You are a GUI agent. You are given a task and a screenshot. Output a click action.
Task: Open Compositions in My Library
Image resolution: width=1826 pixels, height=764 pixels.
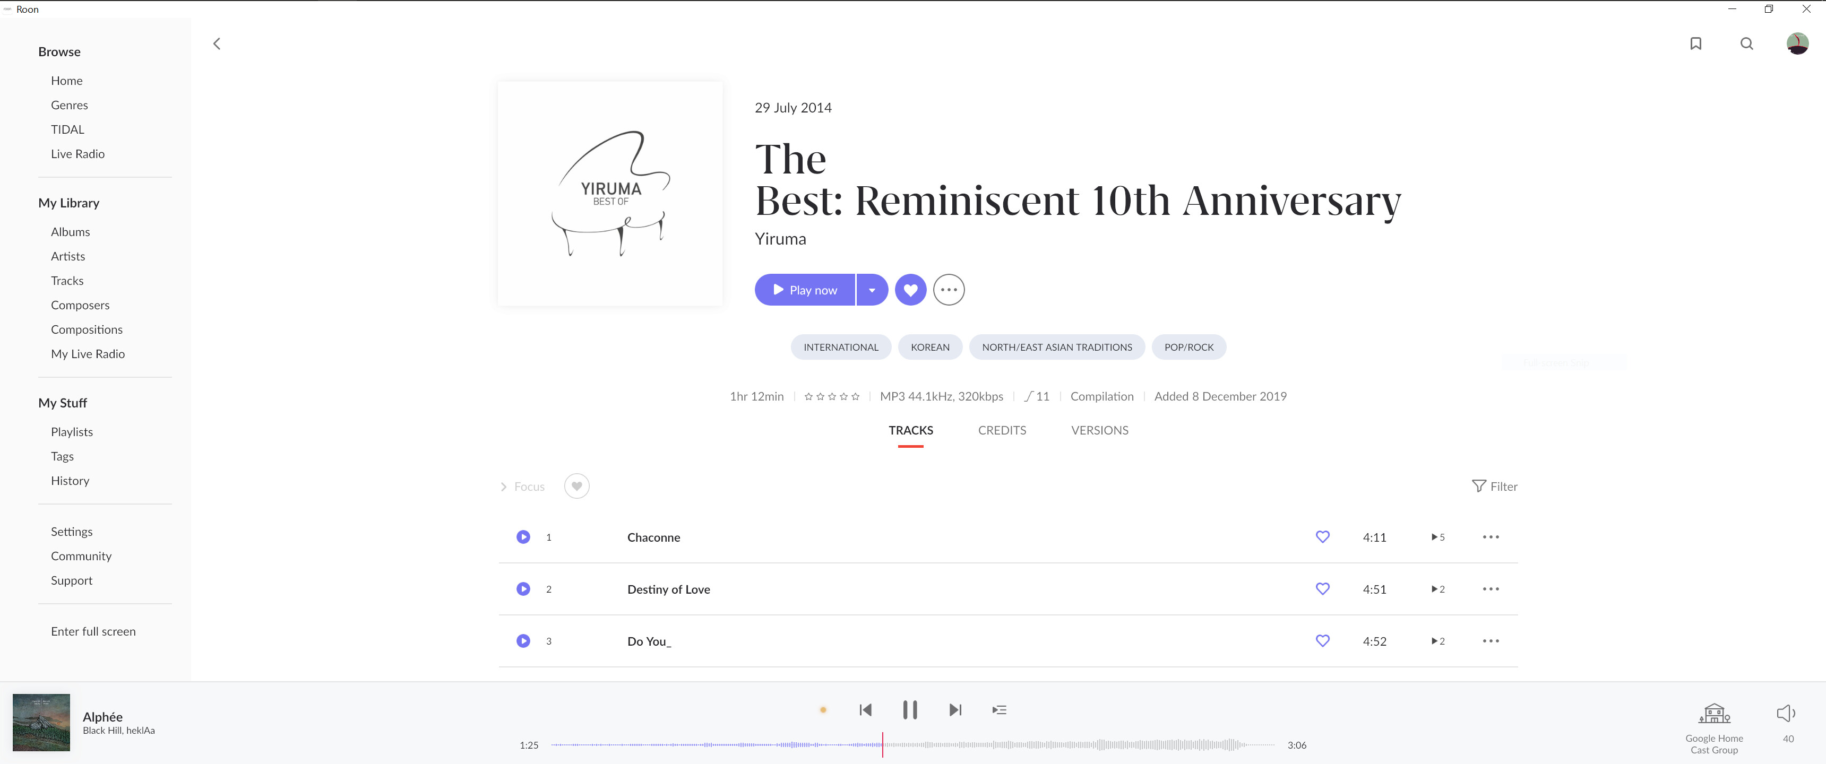87,329
